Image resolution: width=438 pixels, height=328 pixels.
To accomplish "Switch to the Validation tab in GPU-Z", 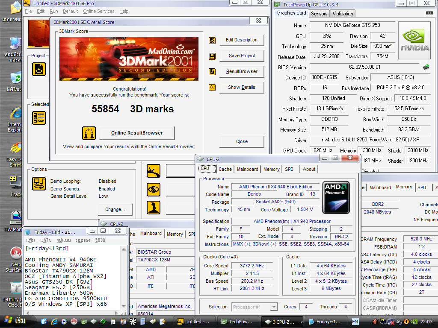I will [343, 13].
